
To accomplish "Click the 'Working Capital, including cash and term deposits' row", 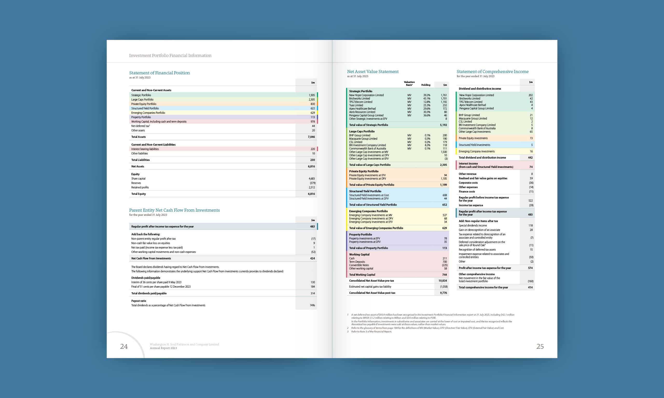I will click(223, 122).
